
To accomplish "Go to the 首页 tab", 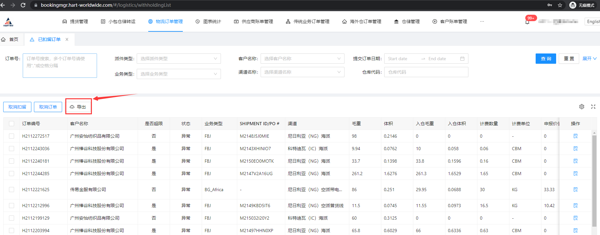I will point(10,39).
